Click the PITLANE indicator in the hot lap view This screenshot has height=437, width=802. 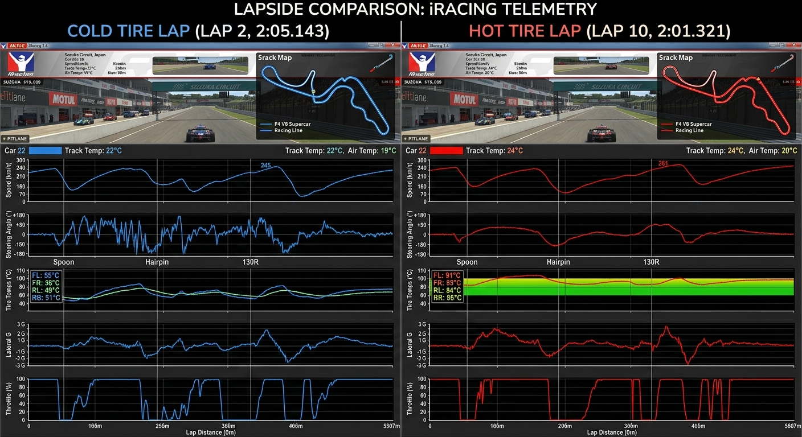(x=416, y=138)
